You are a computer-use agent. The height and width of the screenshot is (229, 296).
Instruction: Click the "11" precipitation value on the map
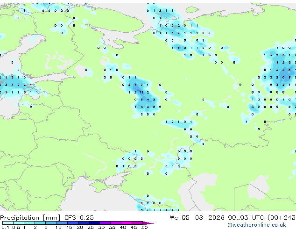(141, 92)
